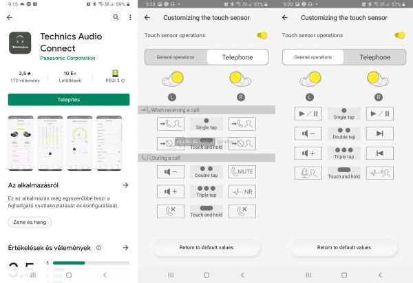The height and width of the screenshot is (283, 413).
Task: Select right reject call icon, Touch and hold
Action: (242, 144)
